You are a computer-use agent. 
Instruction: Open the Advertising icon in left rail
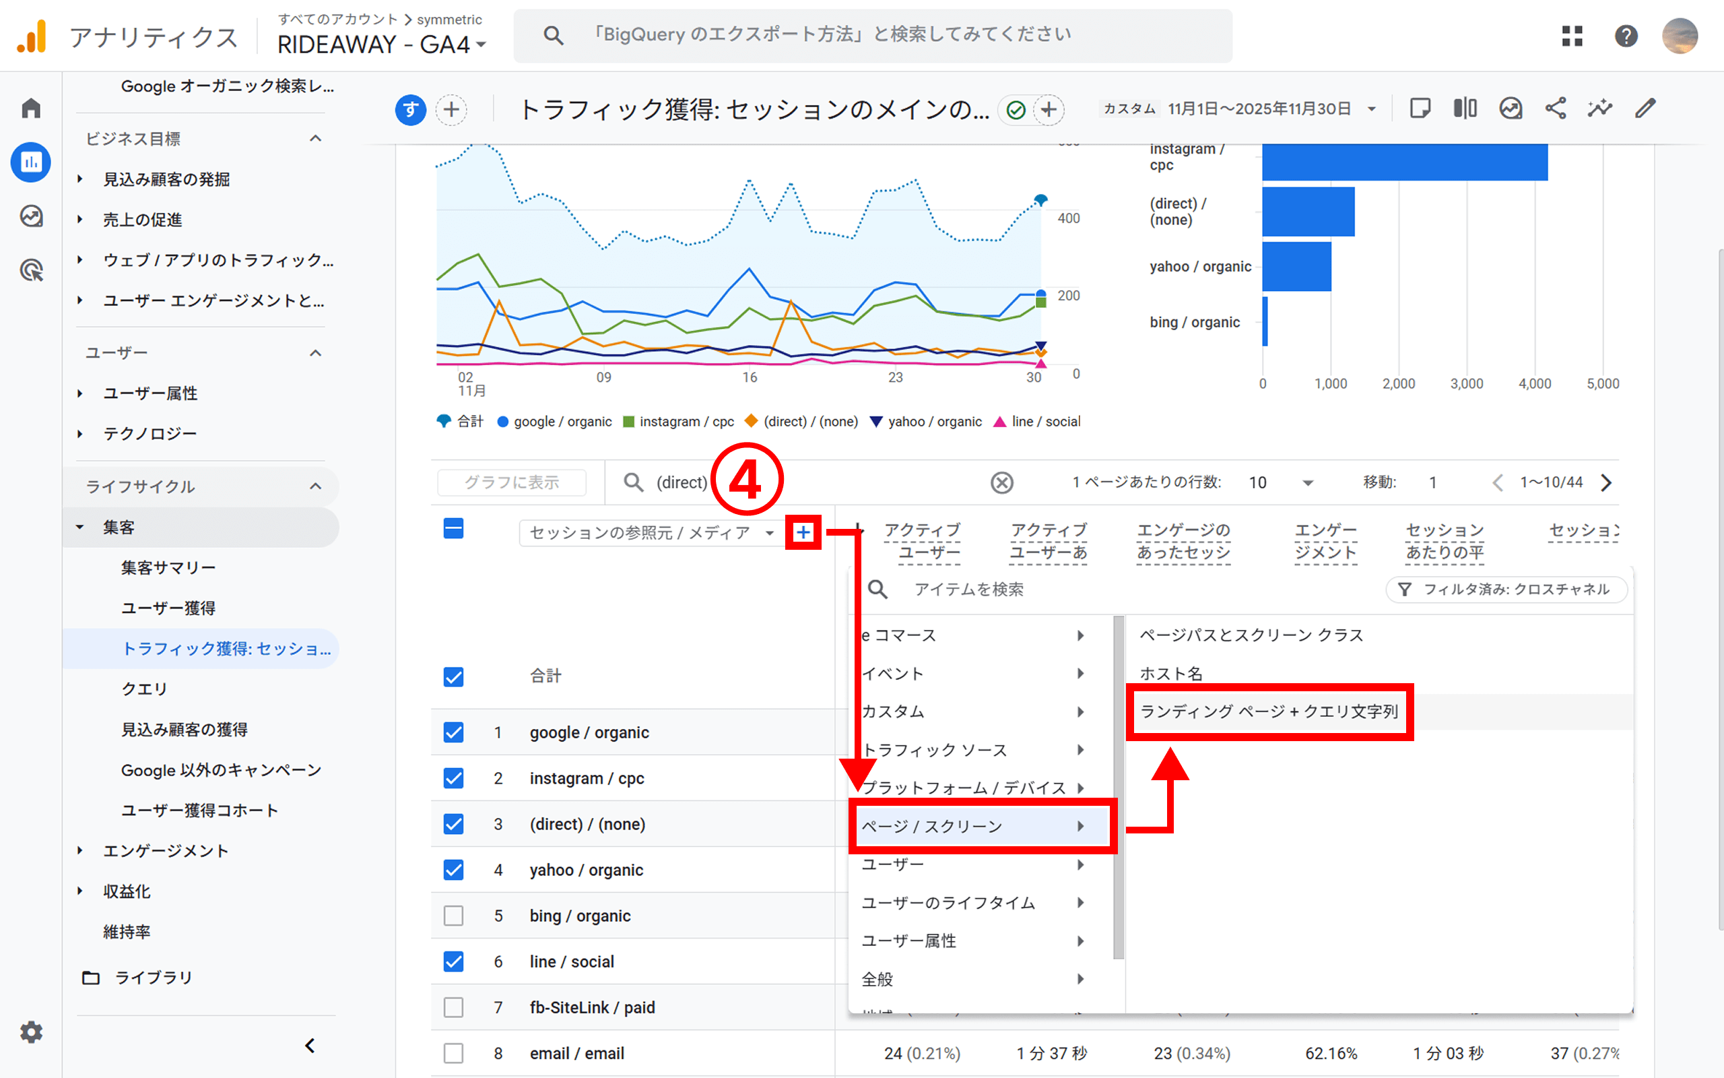tap(30, 270)
